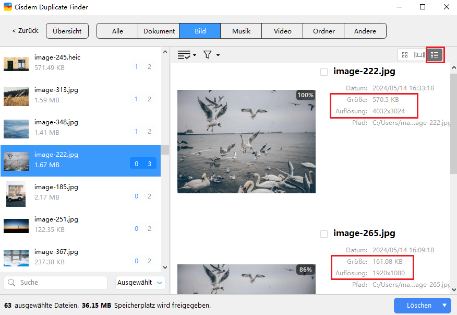Viewport: 457px width, 315px height.
Task: Click the image-348.jpg thumbnail
Action: 16,129
